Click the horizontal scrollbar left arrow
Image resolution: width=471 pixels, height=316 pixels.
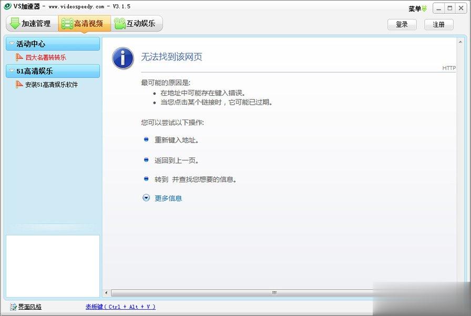point(106,292)
